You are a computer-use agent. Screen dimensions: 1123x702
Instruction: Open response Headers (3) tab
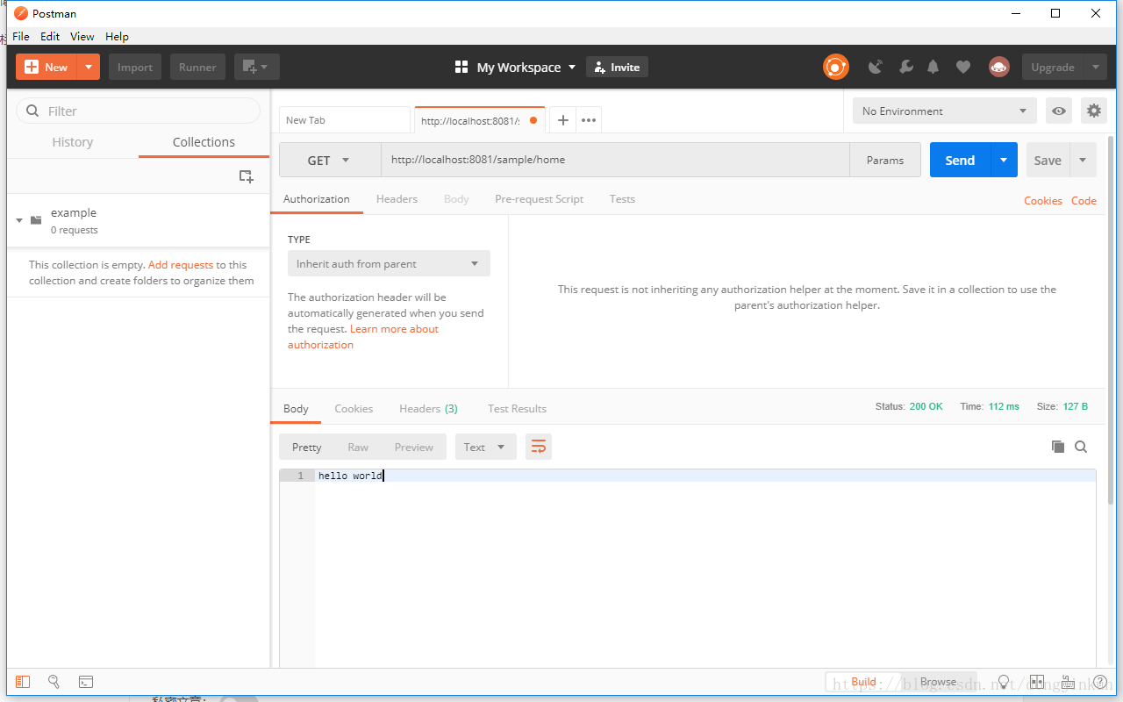(428, 408)
